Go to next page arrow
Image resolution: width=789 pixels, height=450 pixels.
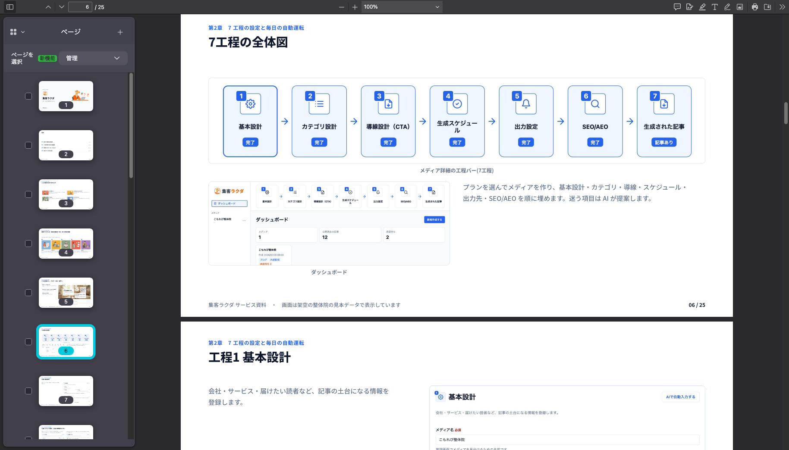click(x=61, y=7)
